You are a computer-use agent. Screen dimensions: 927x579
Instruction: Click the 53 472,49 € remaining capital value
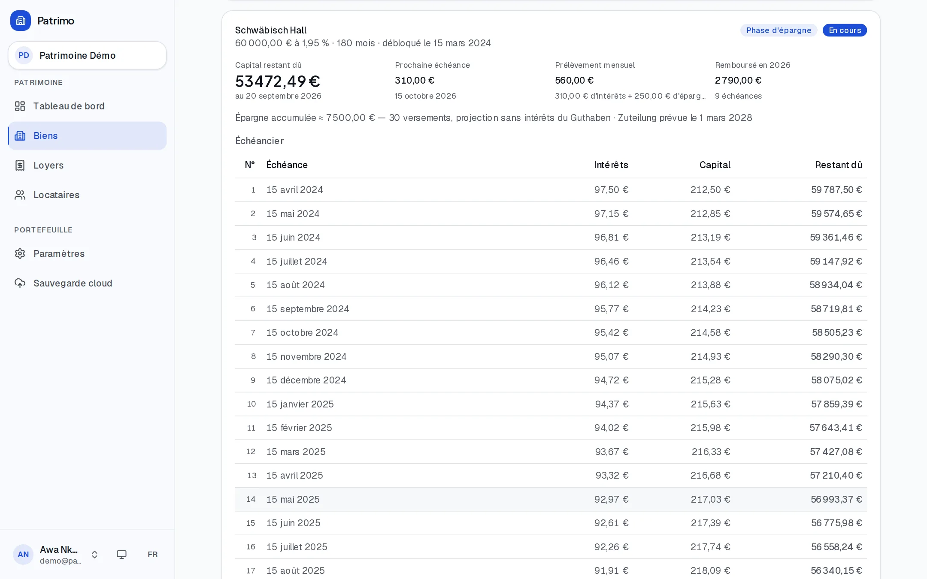[x=278, y=81]
